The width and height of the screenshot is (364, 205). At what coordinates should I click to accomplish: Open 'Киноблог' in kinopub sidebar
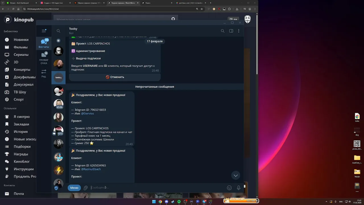[x=22, y=161]
